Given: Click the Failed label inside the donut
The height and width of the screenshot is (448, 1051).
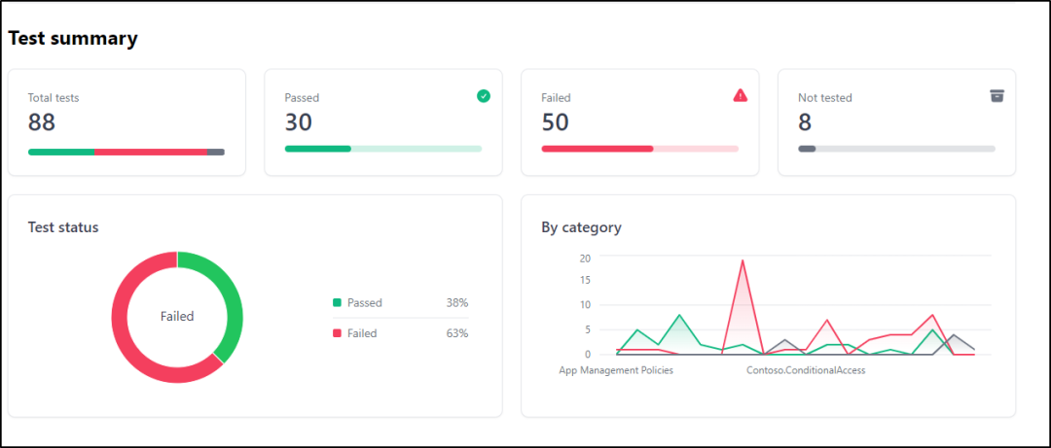Looking at the screenshot, I should point(177,317).
